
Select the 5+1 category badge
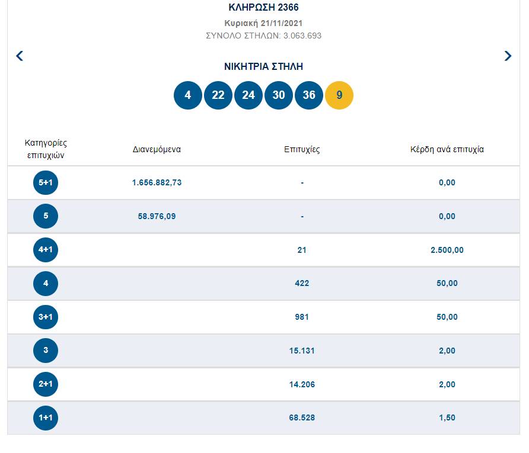click(46, 182)
